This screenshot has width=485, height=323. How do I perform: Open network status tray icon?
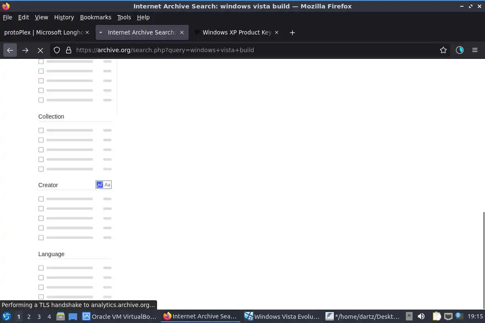(x=448, y=317)
